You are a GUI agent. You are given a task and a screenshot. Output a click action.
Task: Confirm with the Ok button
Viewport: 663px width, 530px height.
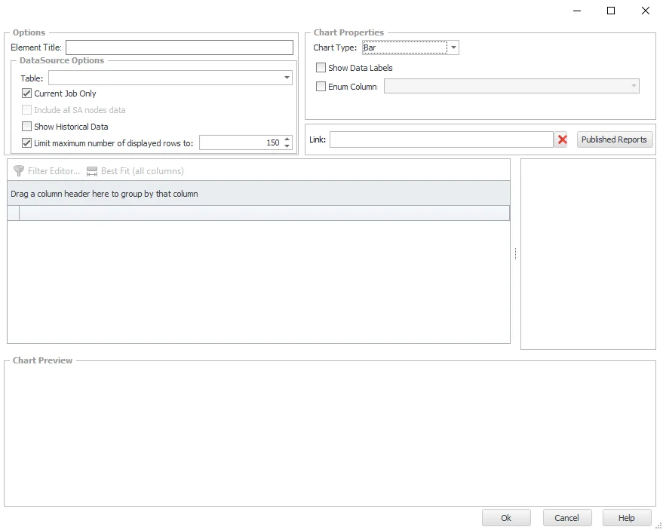pyautogui.click(x=506, y=518)
